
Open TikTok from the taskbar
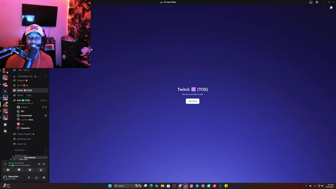(214, 186)
